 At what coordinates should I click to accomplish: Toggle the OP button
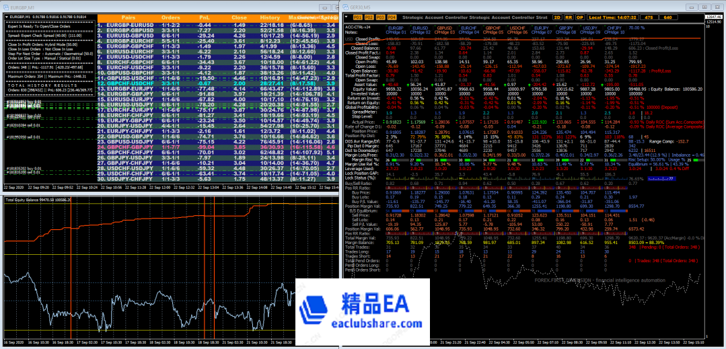point(580,15)
